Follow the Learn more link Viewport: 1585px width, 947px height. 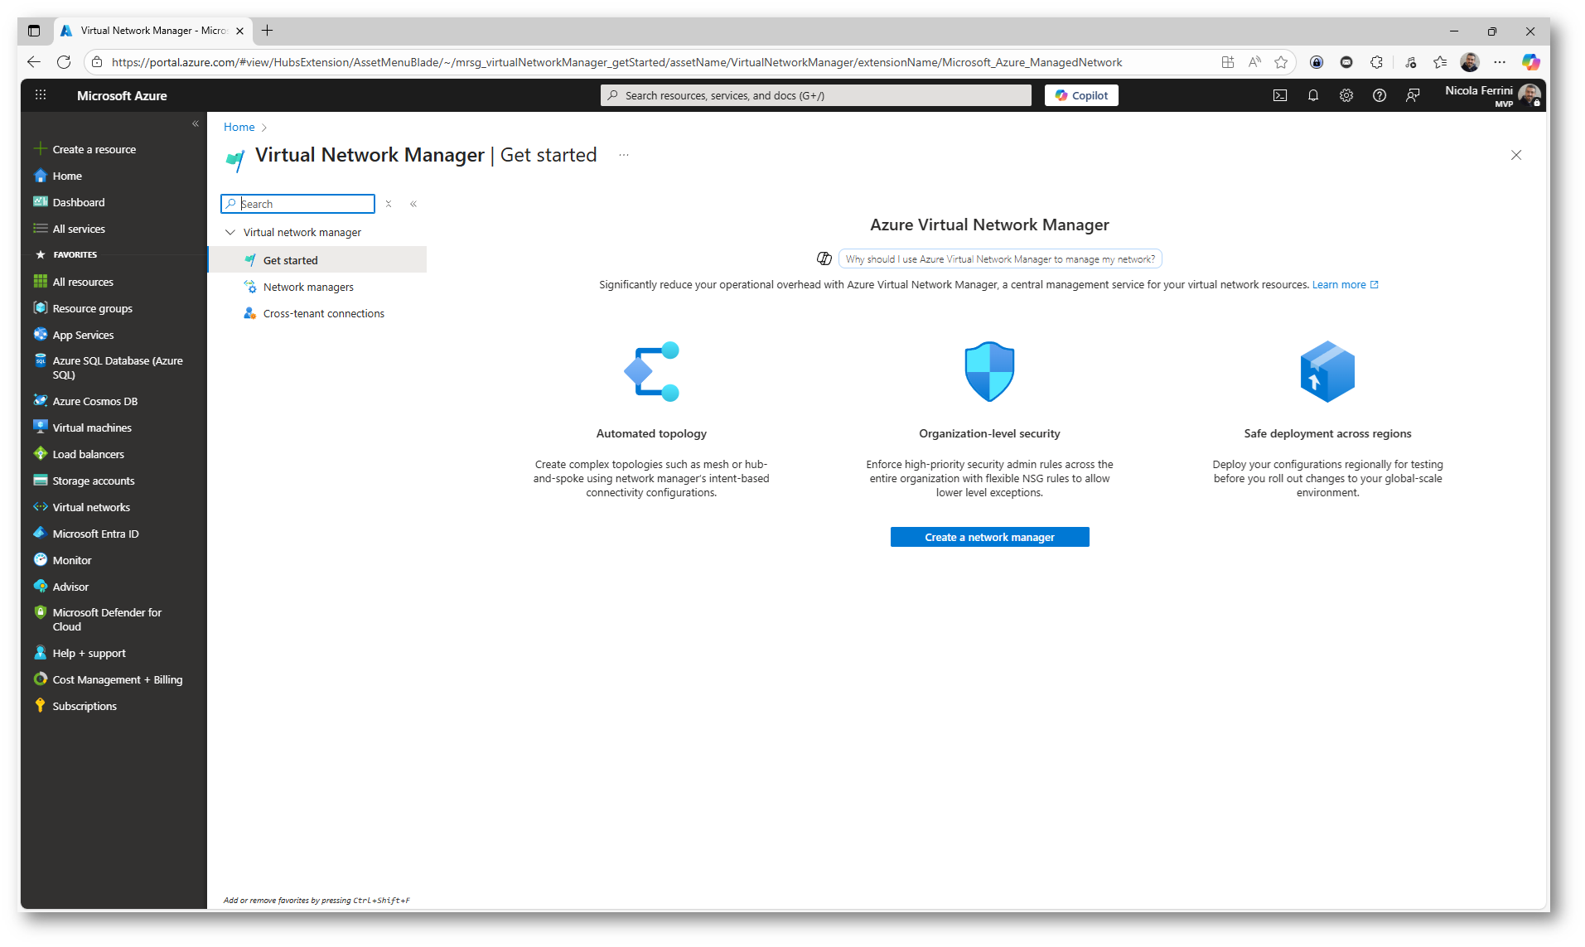(x=1341, y=284)
